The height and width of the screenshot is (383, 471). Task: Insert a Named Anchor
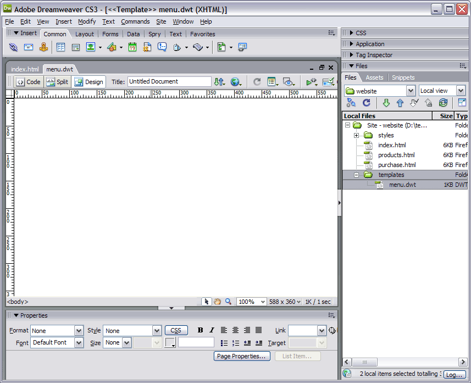[43, 47]
